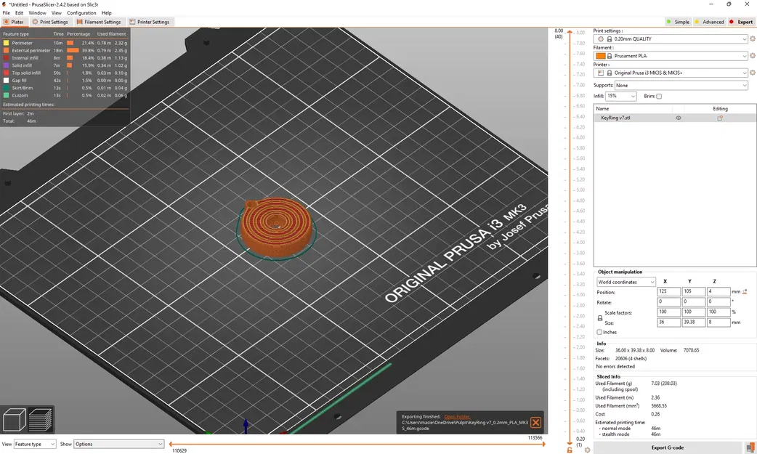The image size is (757, 454).
Task: Switch to Plater tab
Action: click(x=14, y=22)
